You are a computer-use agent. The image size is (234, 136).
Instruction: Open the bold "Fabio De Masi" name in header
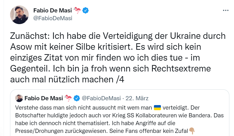[x=52, y=10]
